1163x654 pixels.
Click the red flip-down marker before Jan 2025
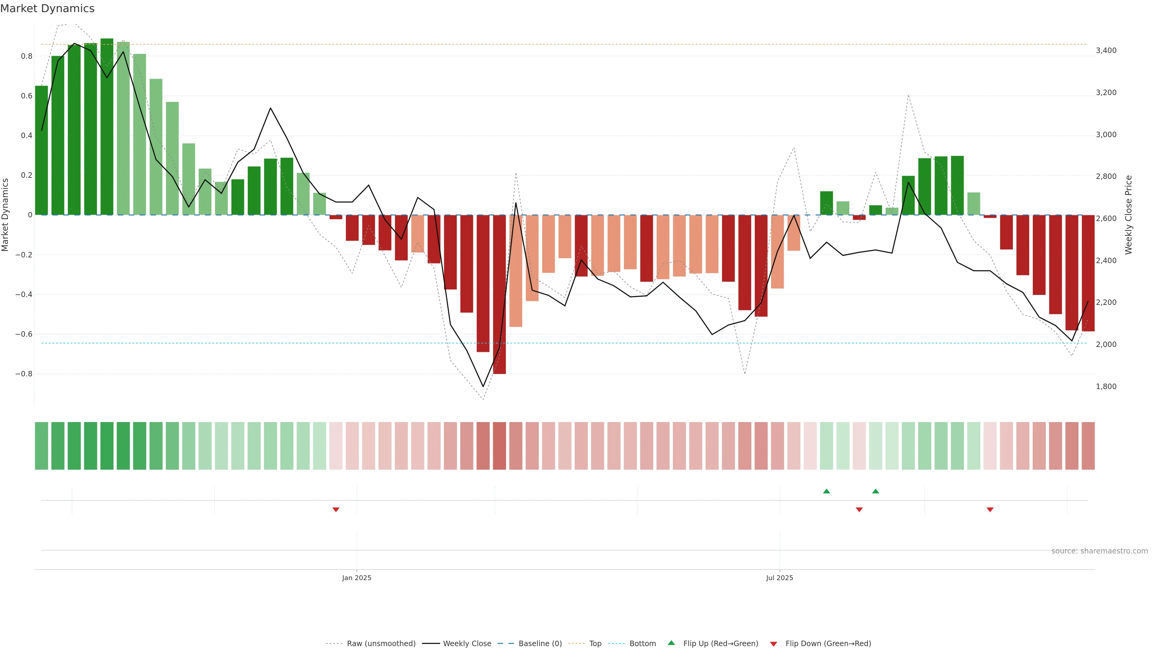[336, 510]
